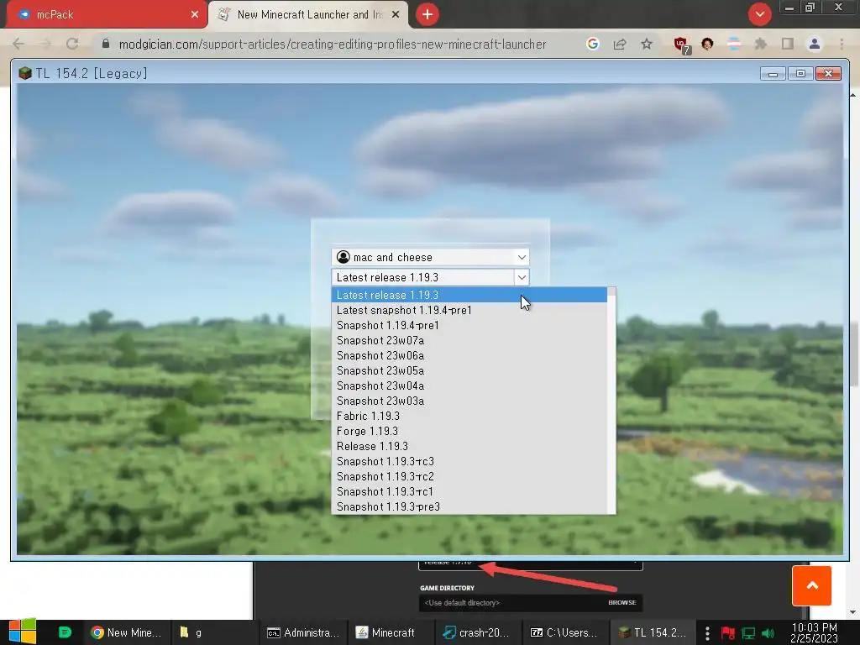
Task: Switch to Chrome New Mine... taskbar item
Action: [x=126, y=632]
